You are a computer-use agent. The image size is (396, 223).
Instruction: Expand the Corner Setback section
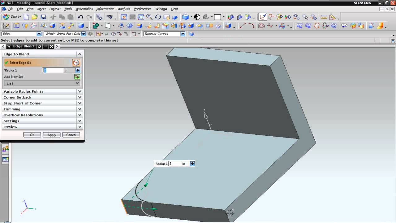pos(42,97)
